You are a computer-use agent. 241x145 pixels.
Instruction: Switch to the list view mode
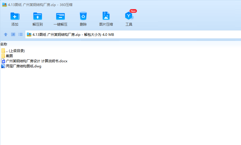(21, 34)
